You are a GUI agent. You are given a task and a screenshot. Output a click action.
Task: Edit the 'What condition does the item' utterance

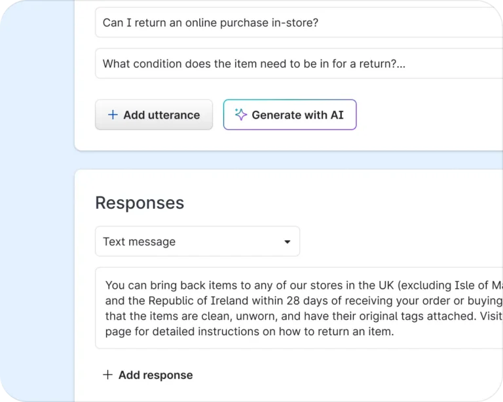(x=299, y=64)
